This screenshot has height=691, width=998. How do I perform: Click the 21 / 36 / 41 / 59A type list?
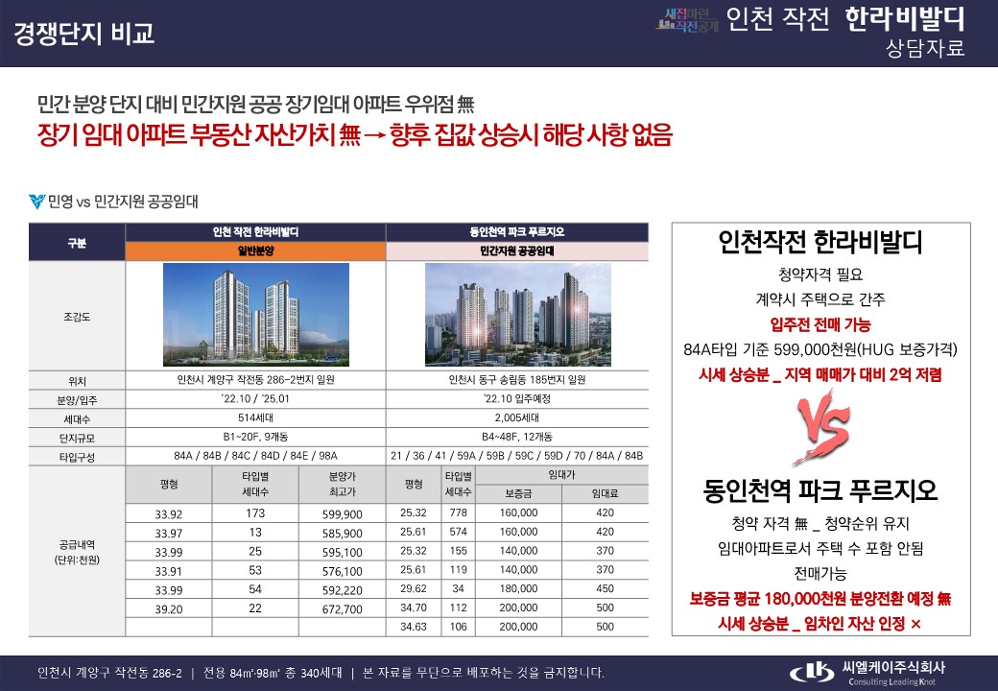tap(517, 456)
